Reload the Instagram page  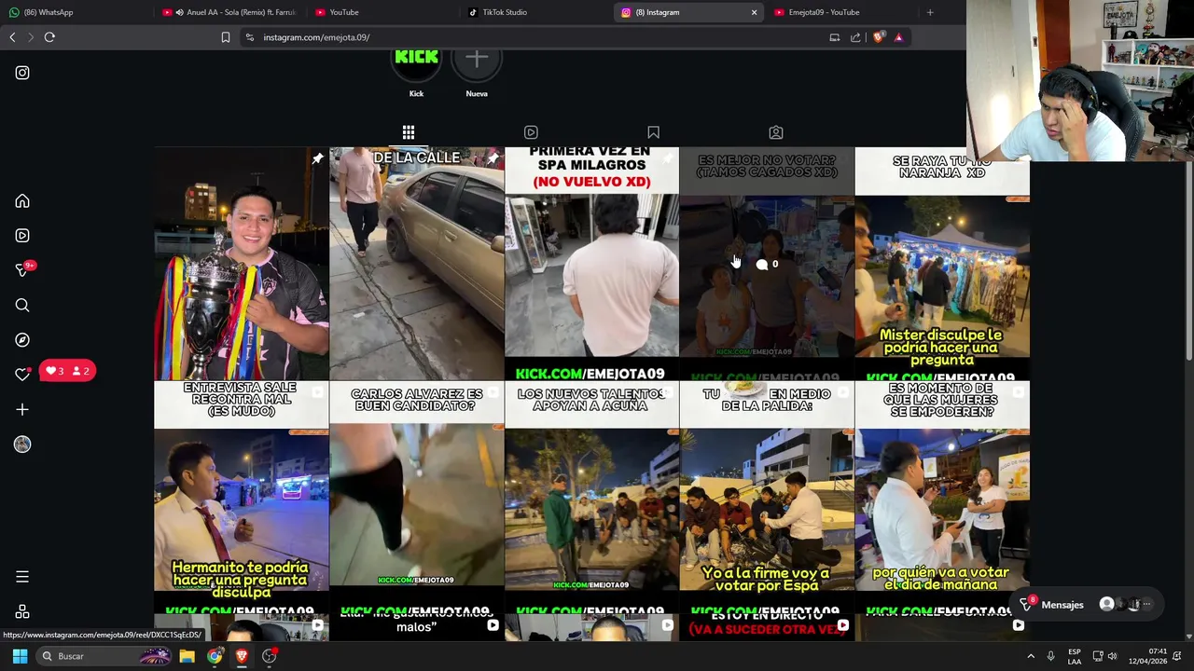pos(49,37)
